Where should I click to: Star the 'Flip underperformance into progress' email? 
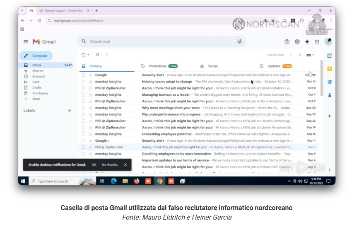[x=90, y=114]
